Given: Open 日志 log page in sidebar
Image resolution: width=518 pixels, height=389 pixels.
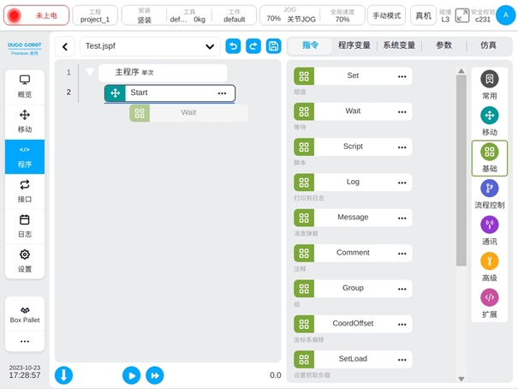Looking at the screenshot, I should coord(25,225).
